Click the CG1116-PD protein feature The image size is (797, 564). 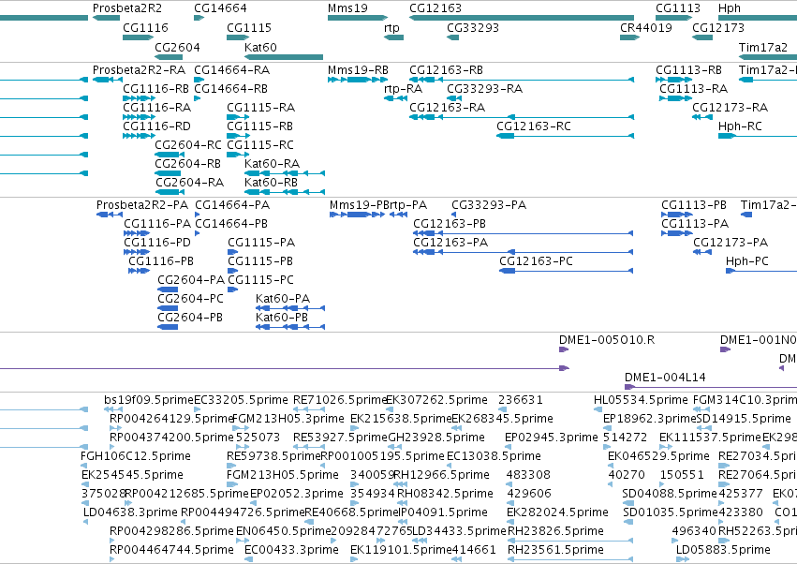pyautogui.click(x=138, y=252)
